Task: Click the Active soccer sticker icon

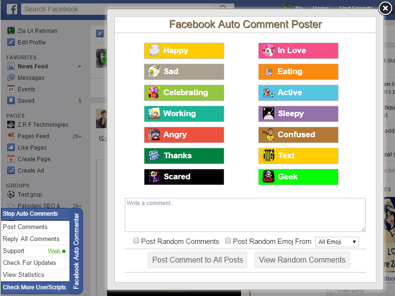Action: 268,92
